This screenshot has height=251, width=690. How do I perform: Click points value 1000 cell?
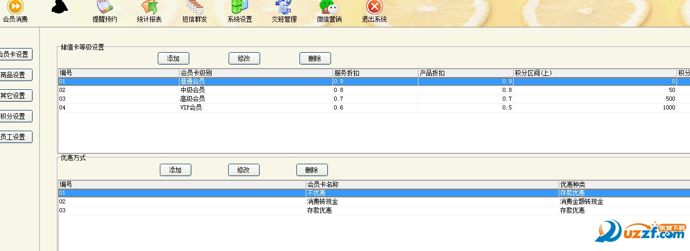(x=595, y=108)
